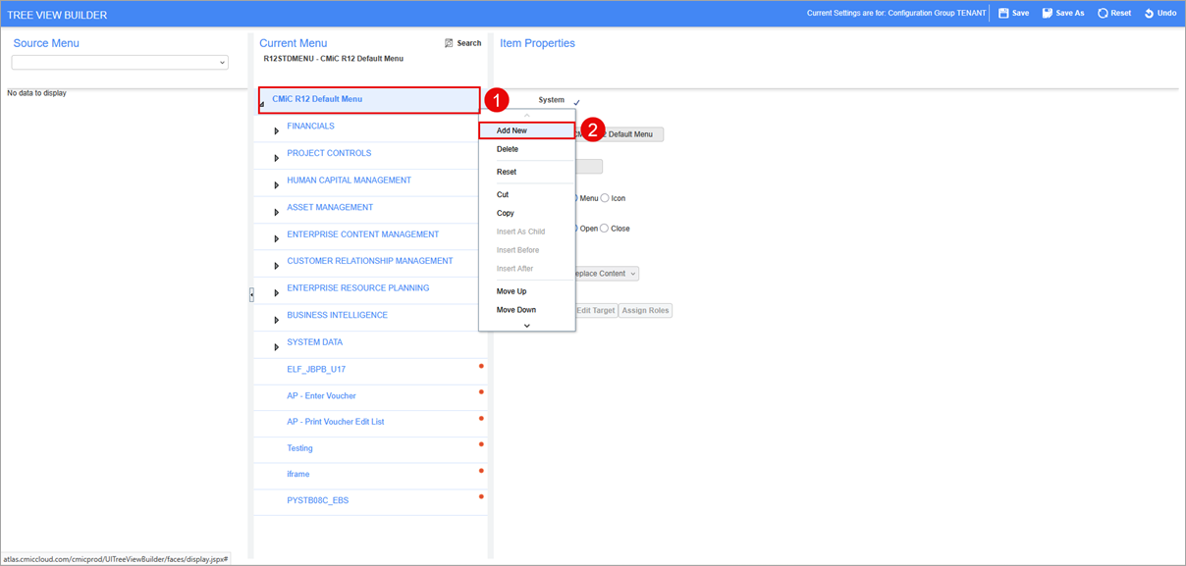This screenshot has height=566, width=1186.
Task: Expand the ASSET MANAGEMENT node
Action: (x=277, y=212)
